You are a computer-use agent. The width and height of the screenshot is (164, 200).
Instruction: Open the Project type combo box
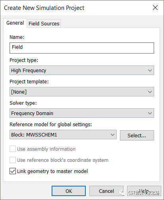[x=82, y=70]
